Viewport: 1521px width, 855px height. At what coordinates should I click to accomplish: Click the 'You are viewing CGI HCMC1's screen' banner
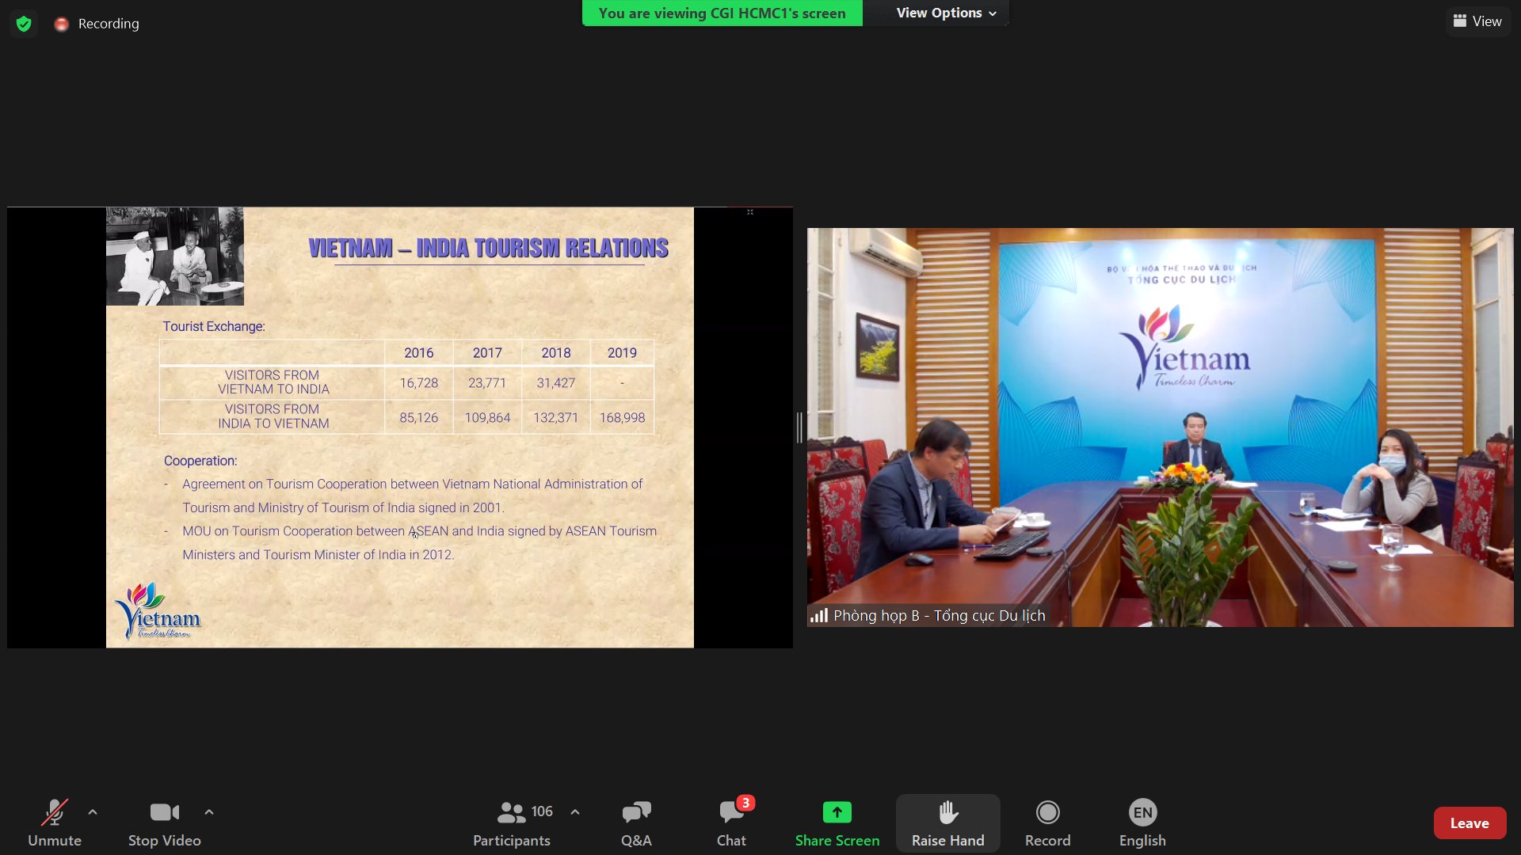(x=722, y=13)
